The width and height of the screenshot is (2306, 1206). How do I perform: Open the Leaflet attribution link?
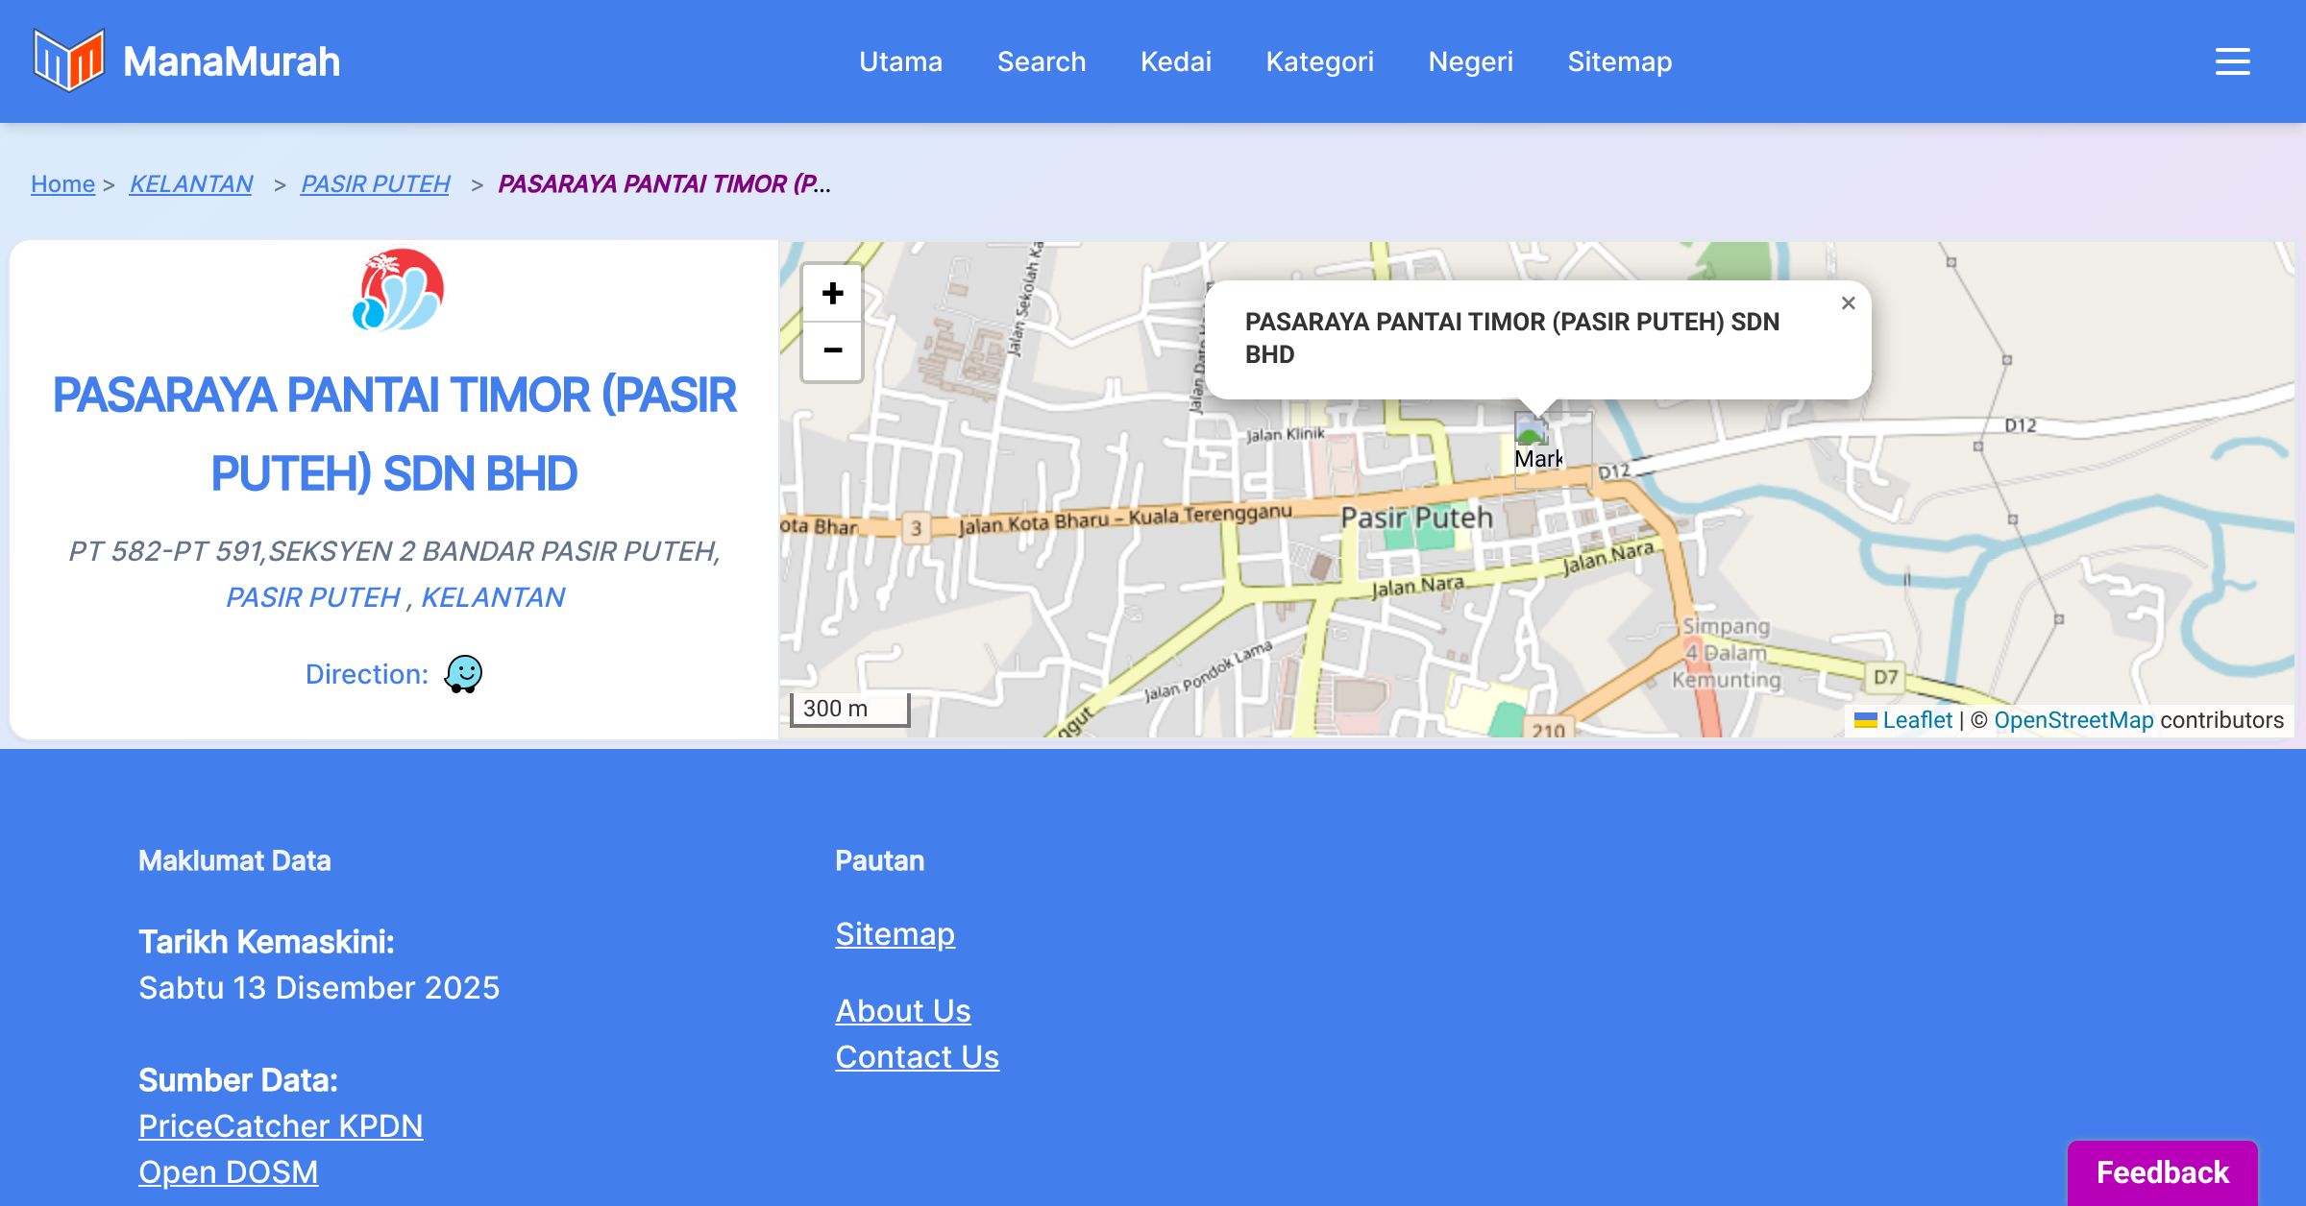[x=1917, y=720]
